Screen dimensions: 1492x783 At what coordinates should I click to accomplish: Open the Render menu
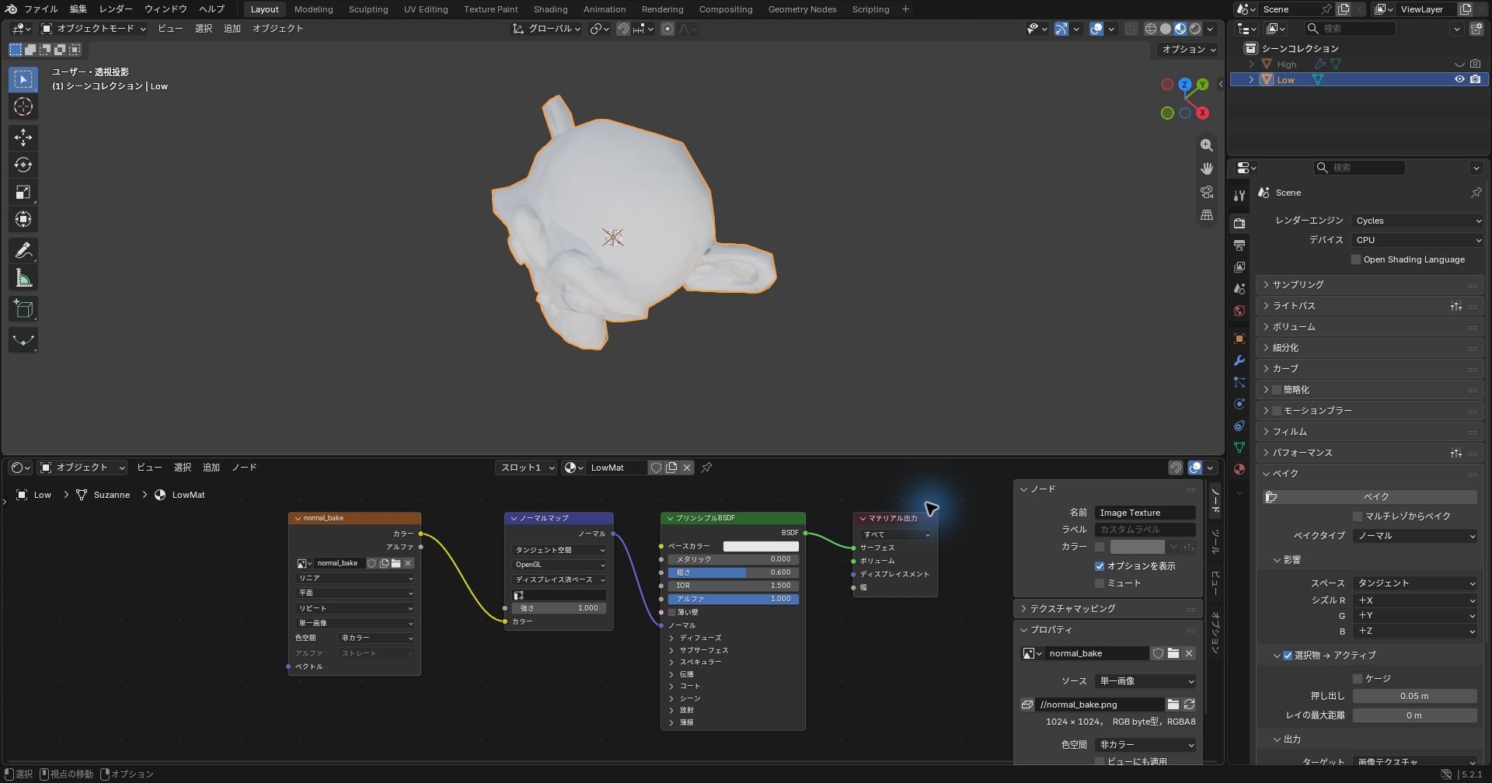(x=116, y=9)
